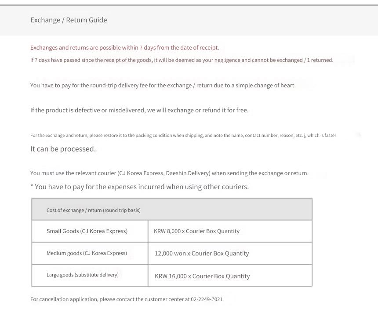Select the Large goods (substitute delivery) cell
Viewport: 378px width, 327px height.
coord(90,276)
